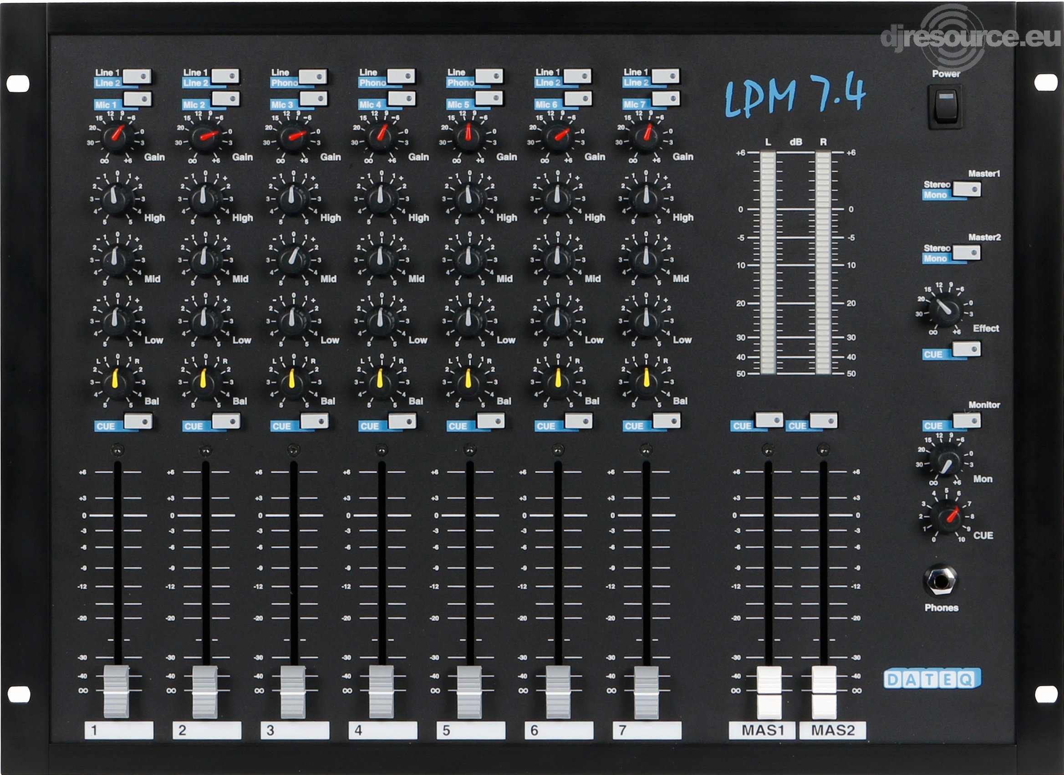
Task: Toggle channel 3 Line/Phono switch
Action: coord(313,77)
